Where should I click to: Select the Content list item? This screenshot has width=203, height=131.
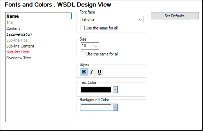pos(13,28)
